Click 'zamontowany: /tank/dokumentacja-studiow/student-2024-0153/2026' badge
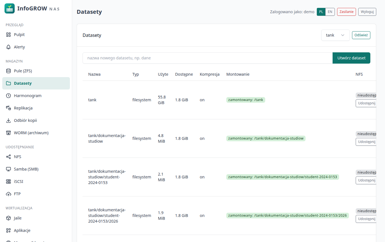This screenshot has width=385, height=242. tap(287, 216)
